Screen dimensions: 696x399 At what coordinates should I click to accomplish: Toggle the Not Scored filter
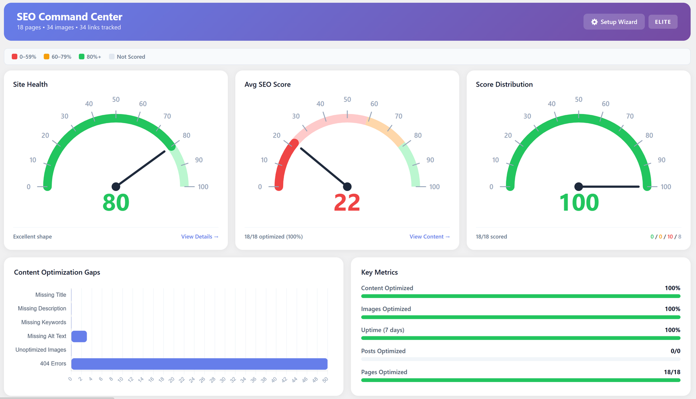click(127, 56)
